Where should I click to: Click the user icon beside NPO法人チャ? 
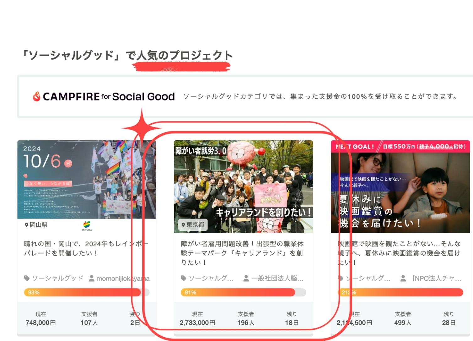tap(403, 278)
